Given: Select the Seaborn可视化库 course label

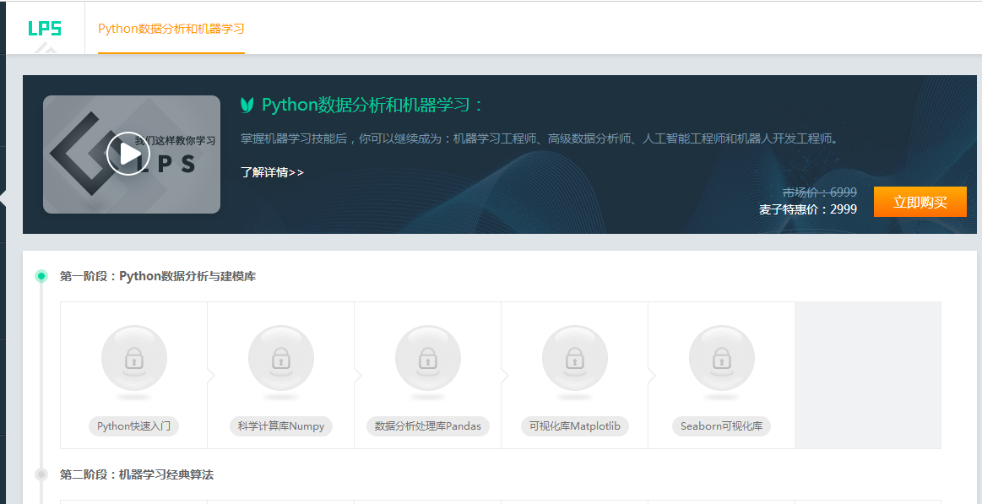Looking at the screenshot, I should (x=721, y=426).
